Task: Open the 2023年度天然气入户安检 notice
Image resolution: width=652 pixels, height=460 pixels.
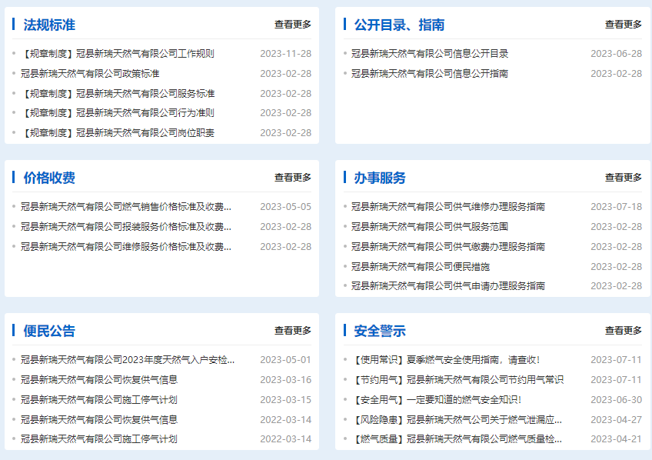Action: pos(128,360)
